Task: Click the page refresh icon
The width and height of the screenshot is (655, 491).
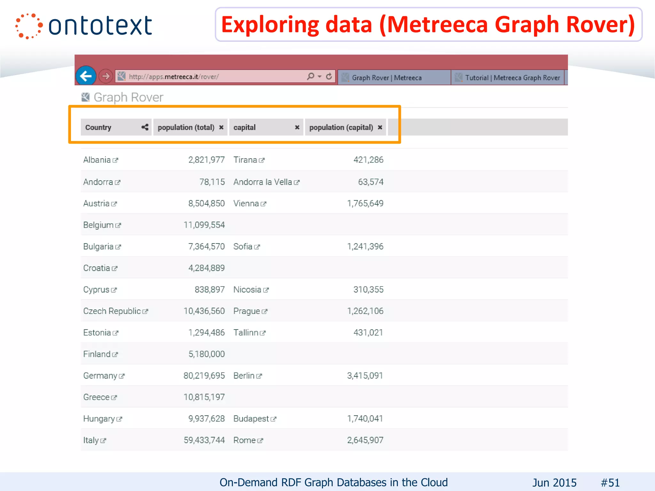Action: click(329, 76)
